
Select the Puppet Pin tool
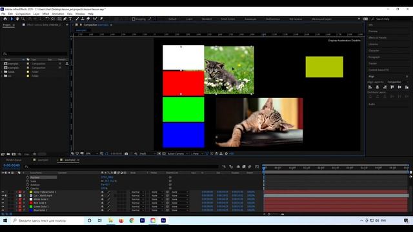pos(101,19)
